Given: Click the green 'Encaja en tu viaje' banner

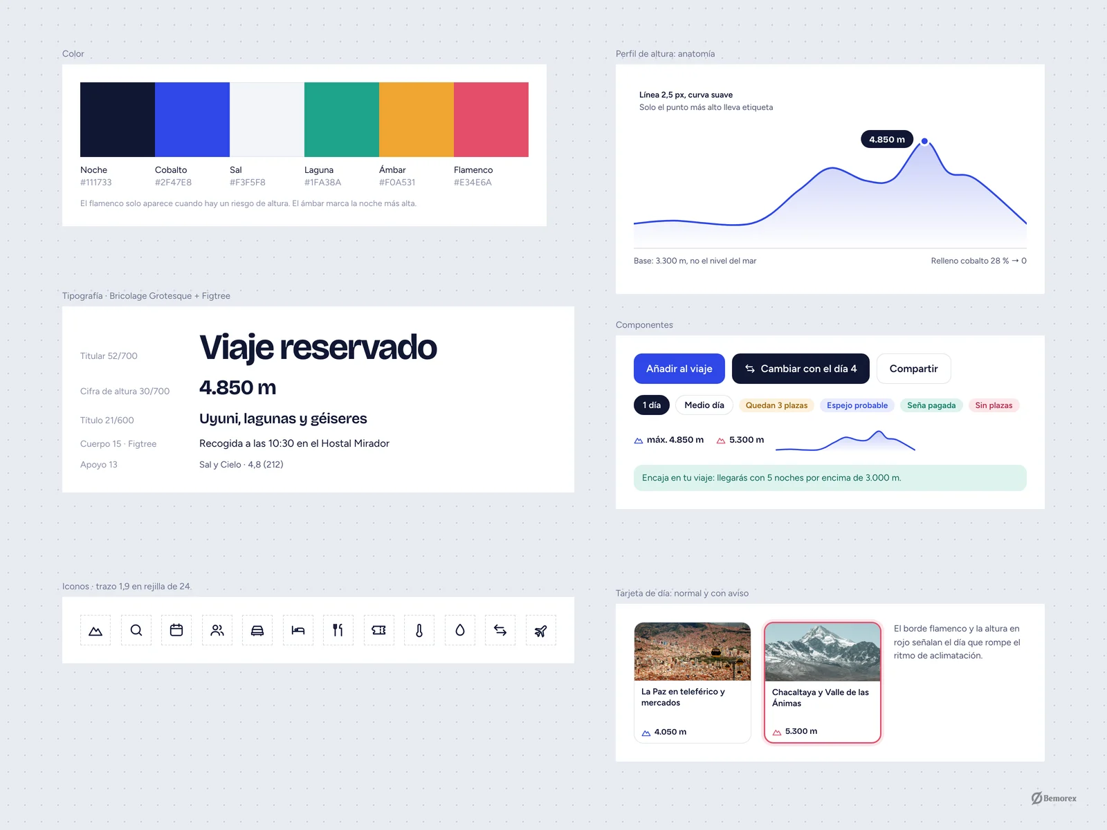Looking at the screenshot, I should [x=830, y=478].
